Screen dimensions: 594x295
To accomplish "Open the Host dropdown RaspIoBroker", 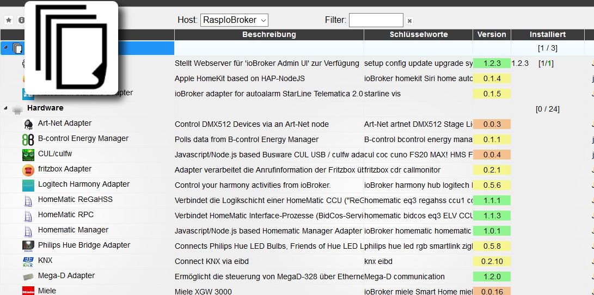I will [x=235, y=20].
